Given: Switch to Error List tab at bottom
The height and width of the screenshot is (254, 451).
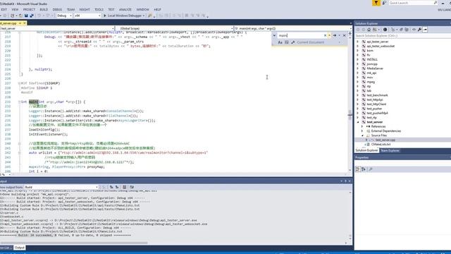Looking at the screenshot, I should [x=6, y=248].
